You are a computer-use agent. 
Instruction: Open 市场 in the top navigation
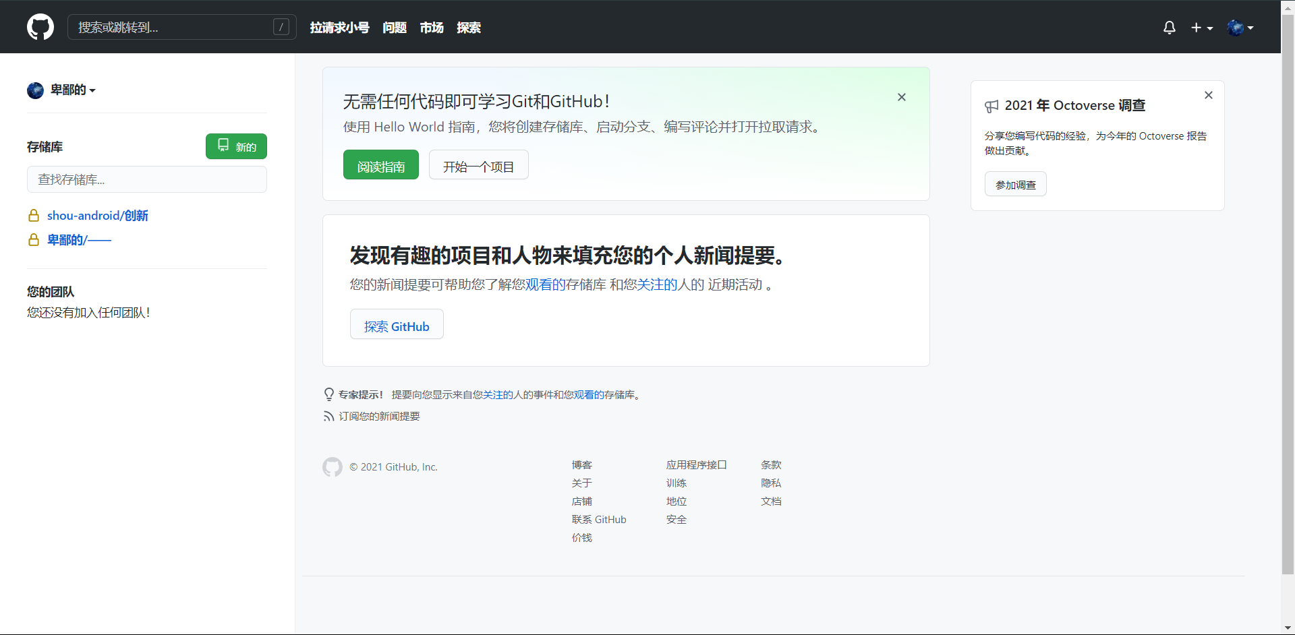tap(432, 28)
